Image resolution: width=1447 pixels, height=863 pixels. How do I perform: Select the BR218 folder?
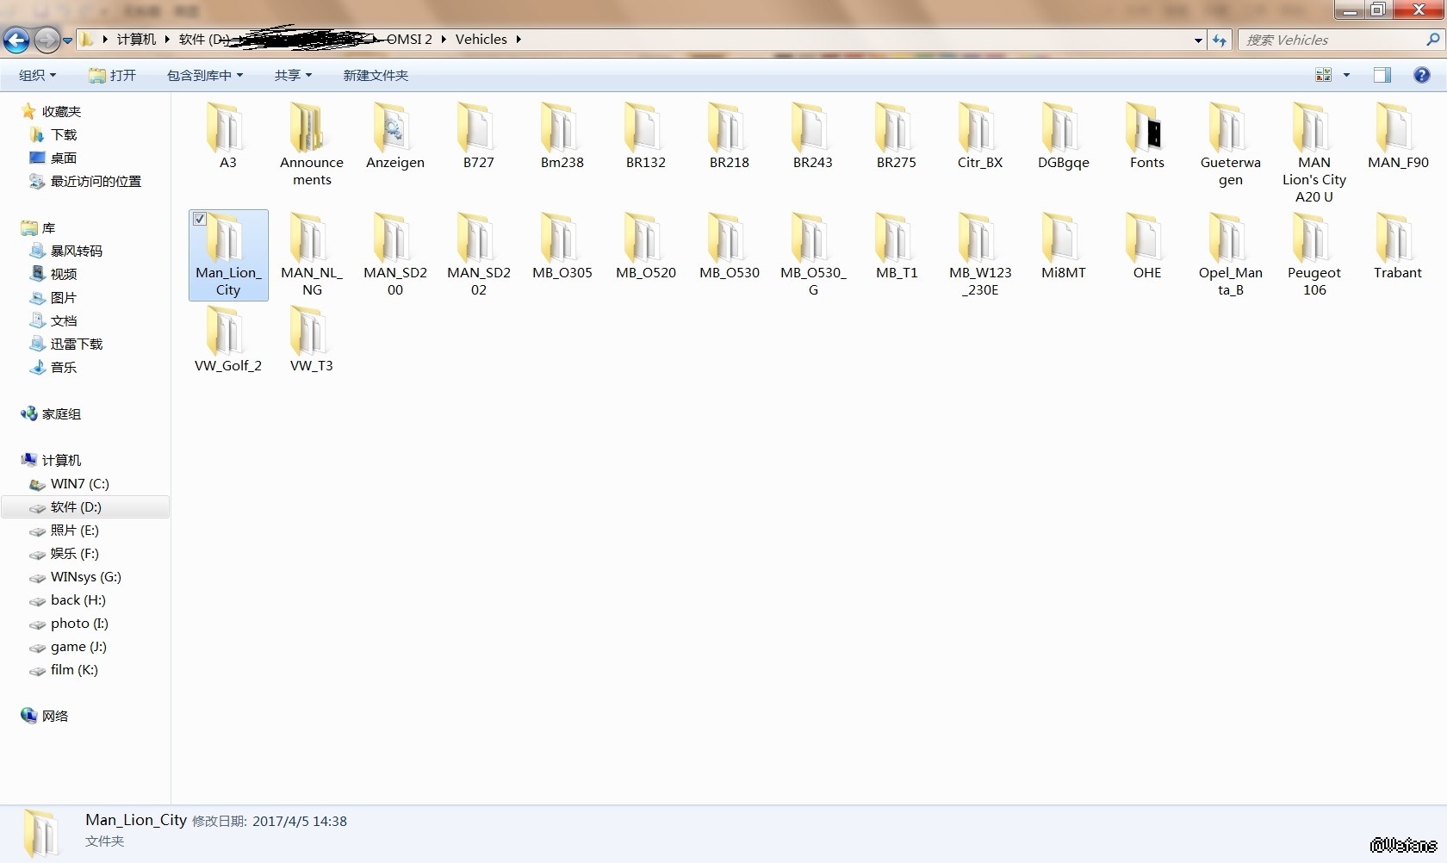point(729,136)
